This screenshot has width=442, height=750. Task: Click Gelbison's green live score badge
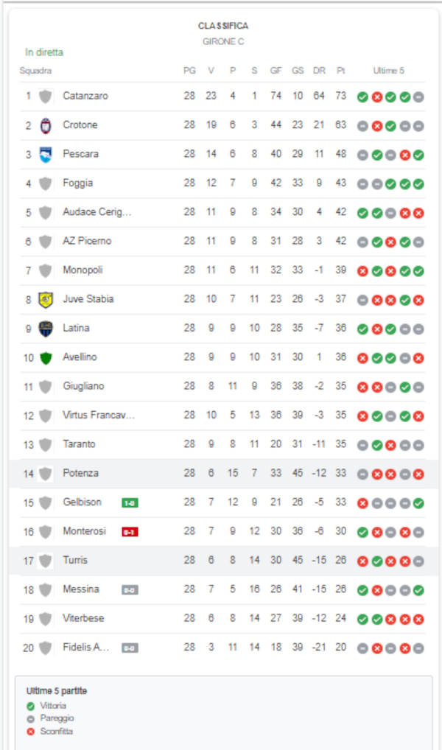pyautogui.click(x=130, y=502)
